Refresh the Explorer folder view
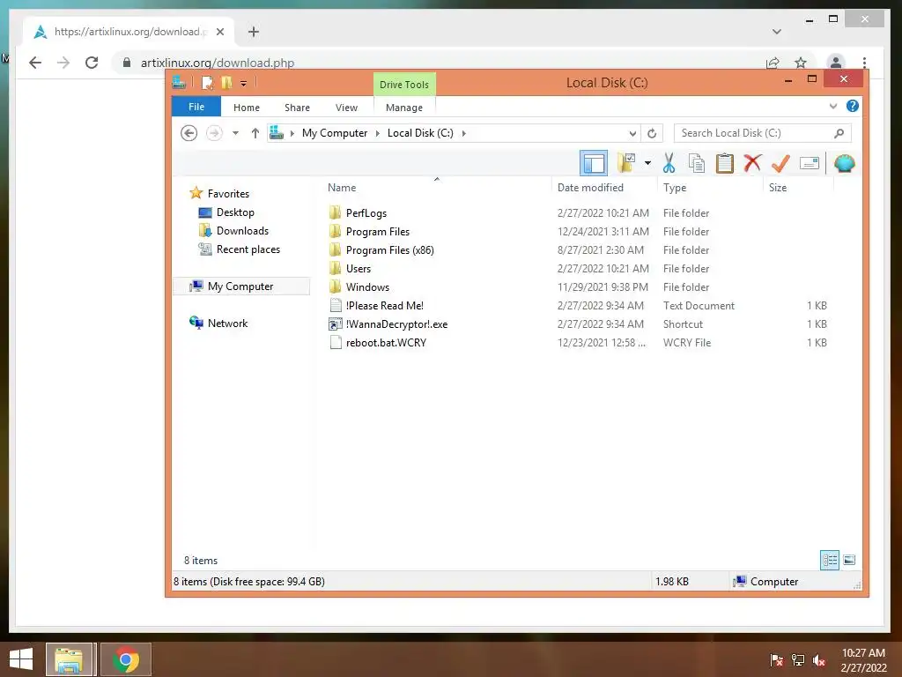This screenshot has height=677, width=902. click(652, 134)
